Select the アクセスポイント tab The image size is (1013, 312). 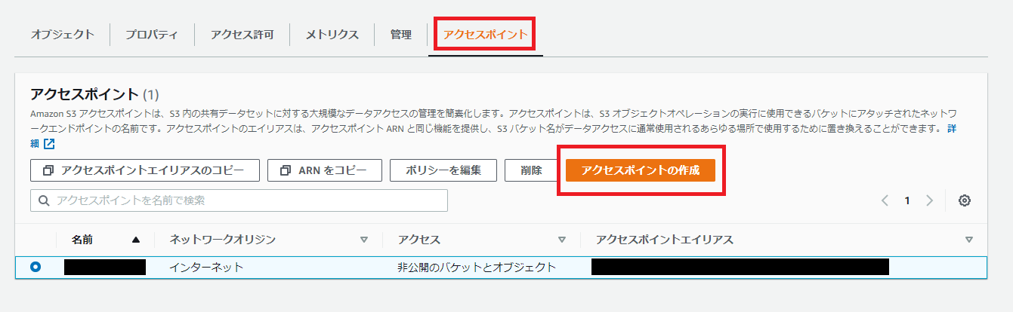[x=486, y=35]
